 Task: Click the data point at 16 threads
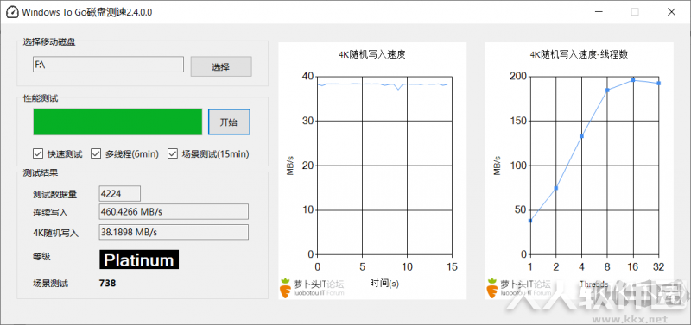(633, 80)
